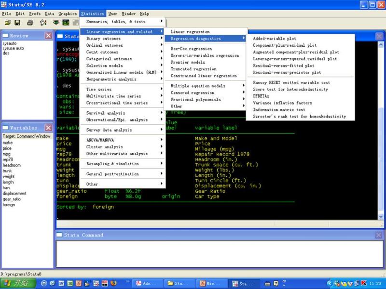Expand the Fractional polynomials submenu
Viewport: 386px width, 289px height.
click(206, 100)
